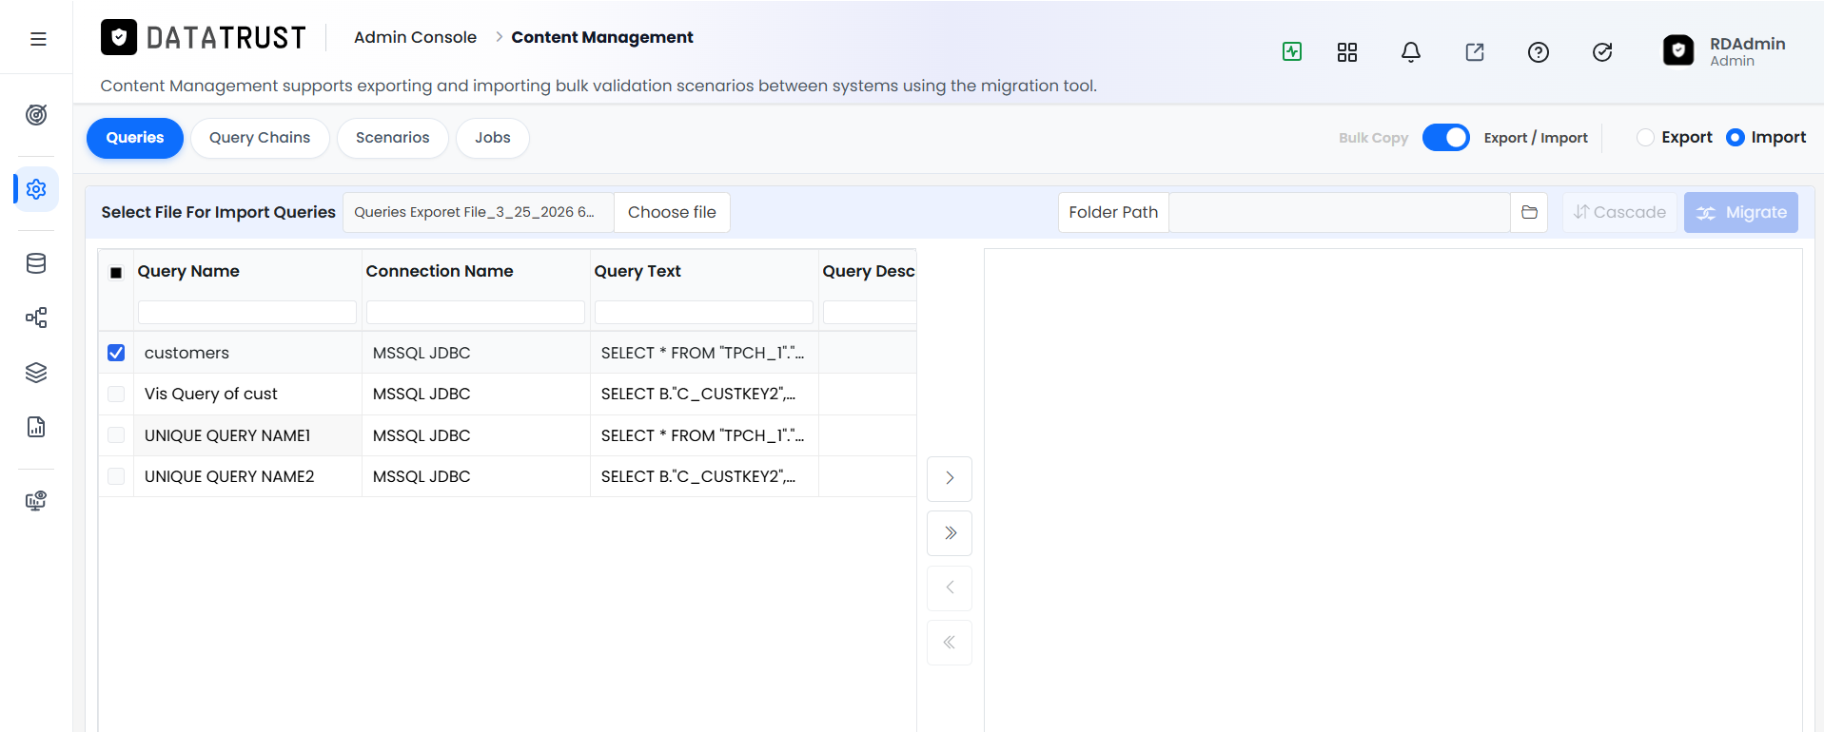Switch to the Scenarios tab
This screenshot has height=732, width=1824.
tap(393, 138)
